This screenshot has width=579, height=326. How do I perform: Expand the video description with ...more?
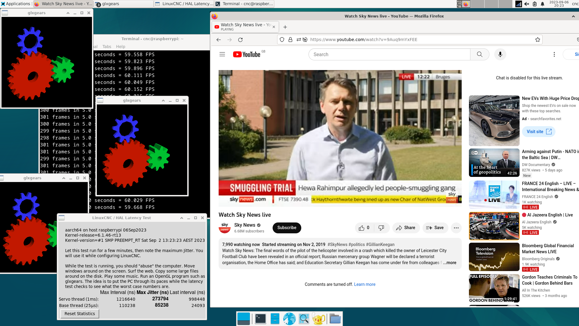[x=450, y=263]
